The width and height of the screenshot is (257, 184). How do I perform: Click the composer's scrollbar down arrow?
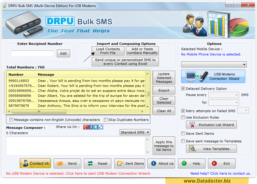click(147, 152)
